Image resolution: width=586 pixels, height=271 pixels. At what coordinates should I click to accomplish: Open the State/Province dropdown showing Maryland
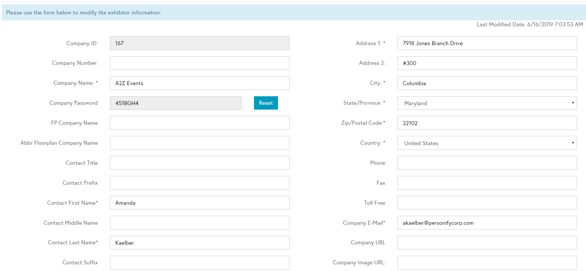point(487,103)
